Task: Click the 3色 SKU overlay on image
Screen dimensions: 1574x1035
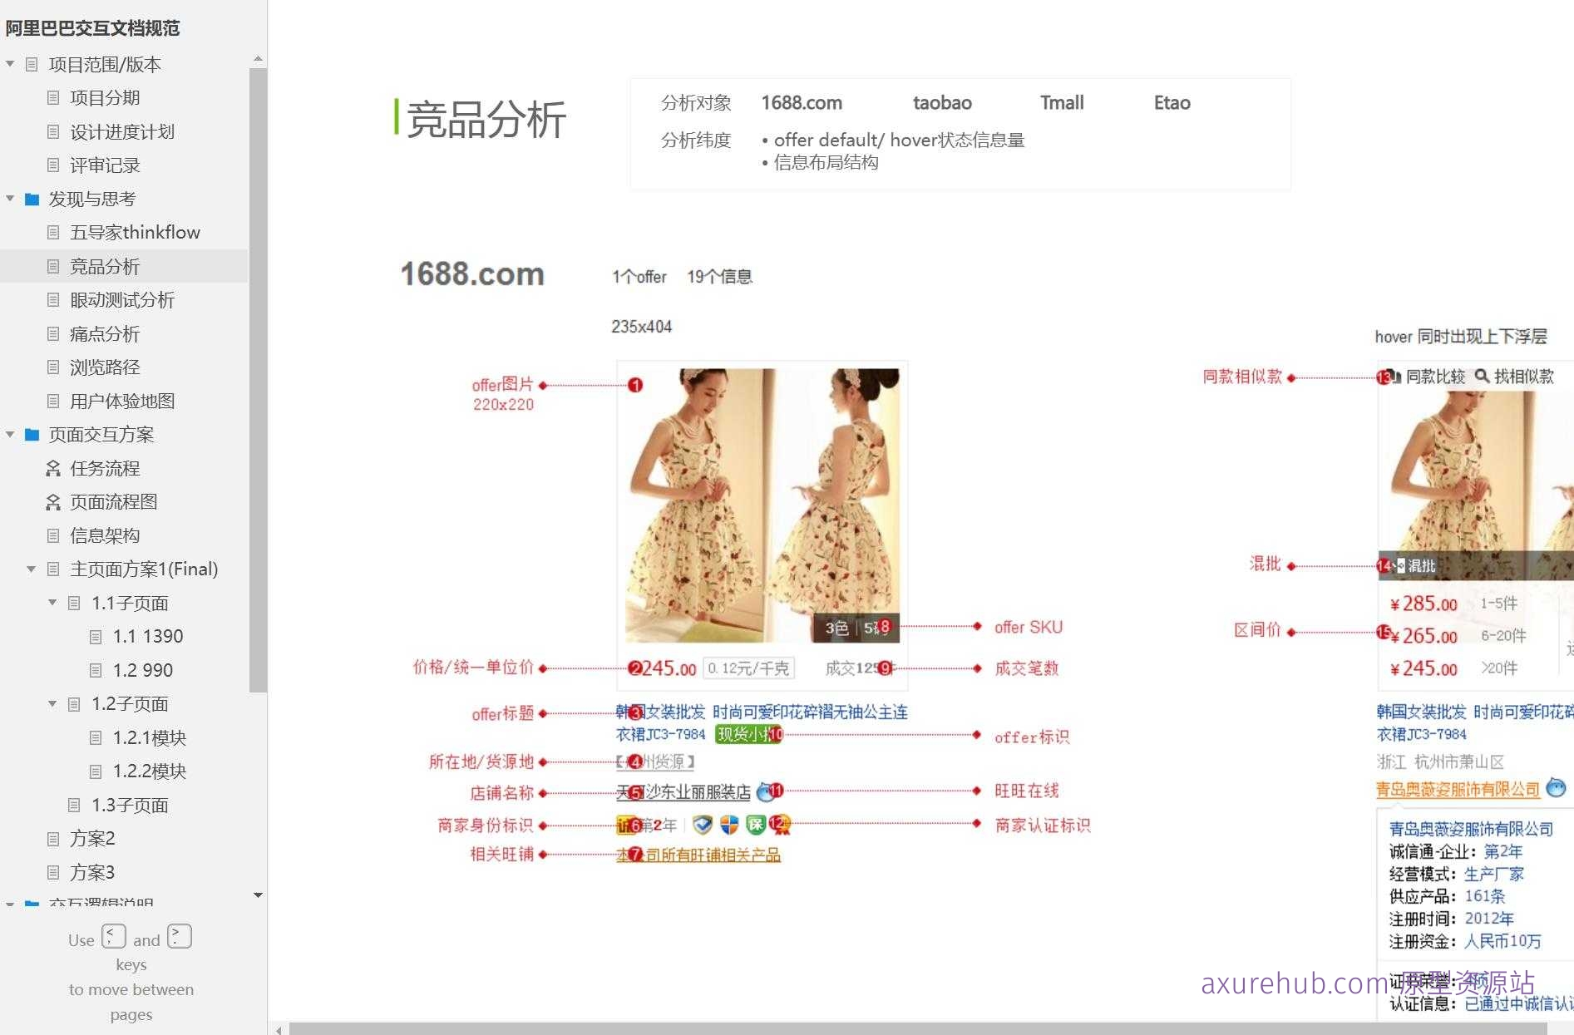Action: coord(836,628)
